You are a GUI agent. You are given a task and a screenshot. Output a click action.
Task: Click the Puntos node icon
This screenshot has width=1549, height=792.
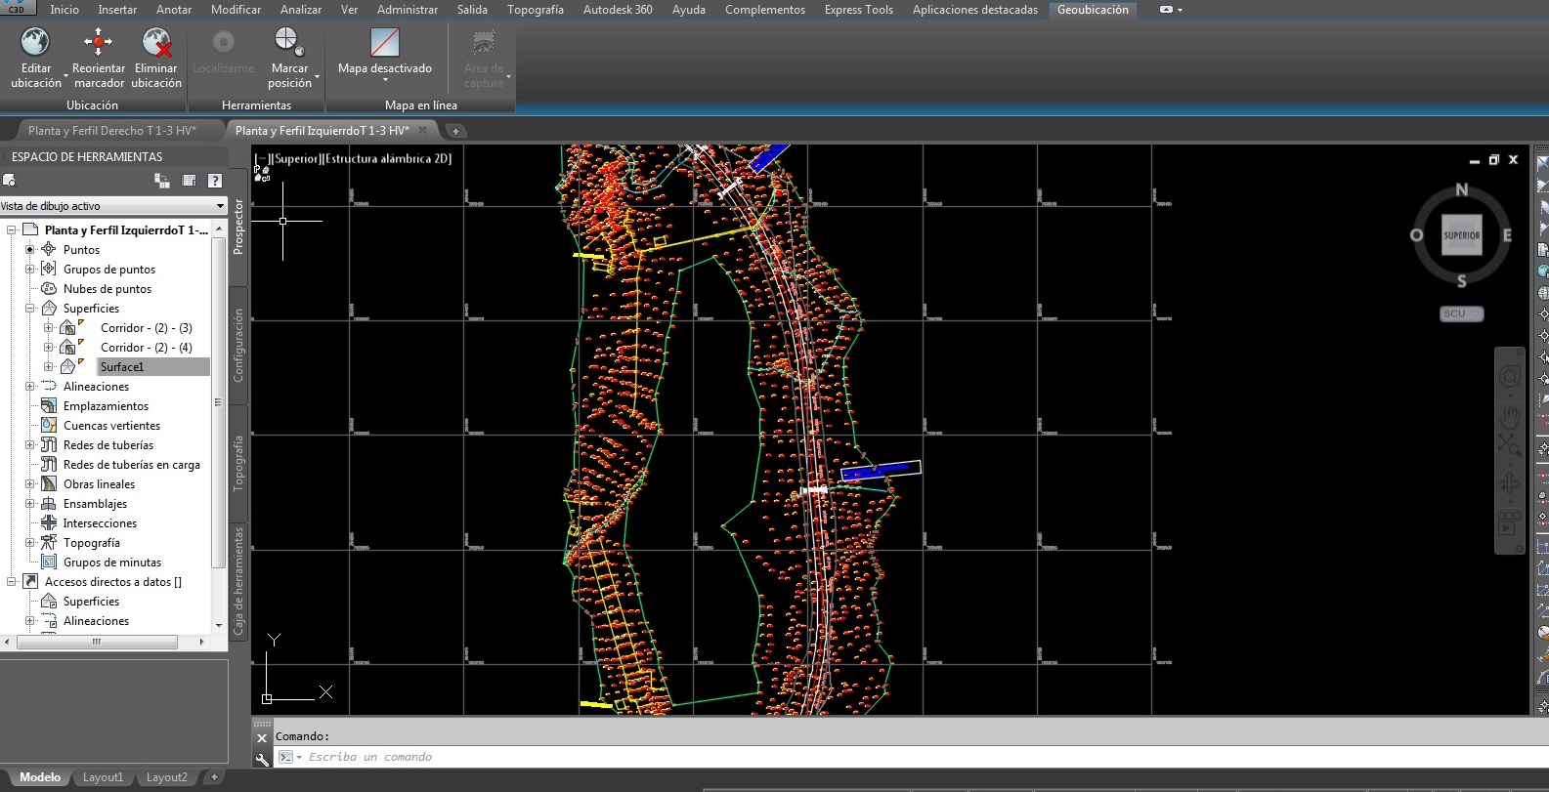tap(49, 250)
